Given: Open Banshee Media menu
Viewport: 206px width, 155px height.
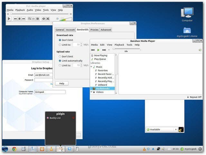Looking at the screenshot, I should [x=94, y=45].
